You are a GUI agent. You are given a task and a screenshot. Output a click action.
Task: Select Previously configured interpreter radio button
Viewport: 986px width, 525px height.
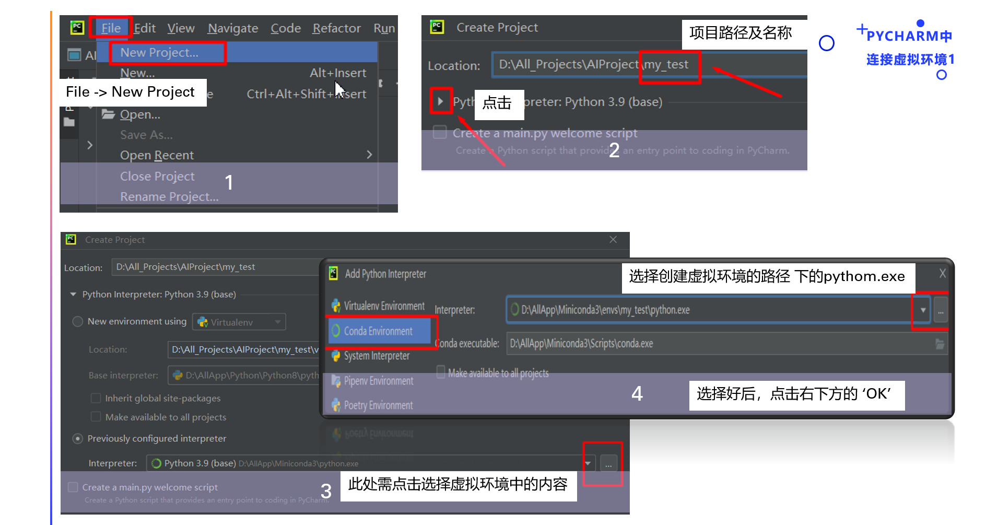click(x=78, y=439)
